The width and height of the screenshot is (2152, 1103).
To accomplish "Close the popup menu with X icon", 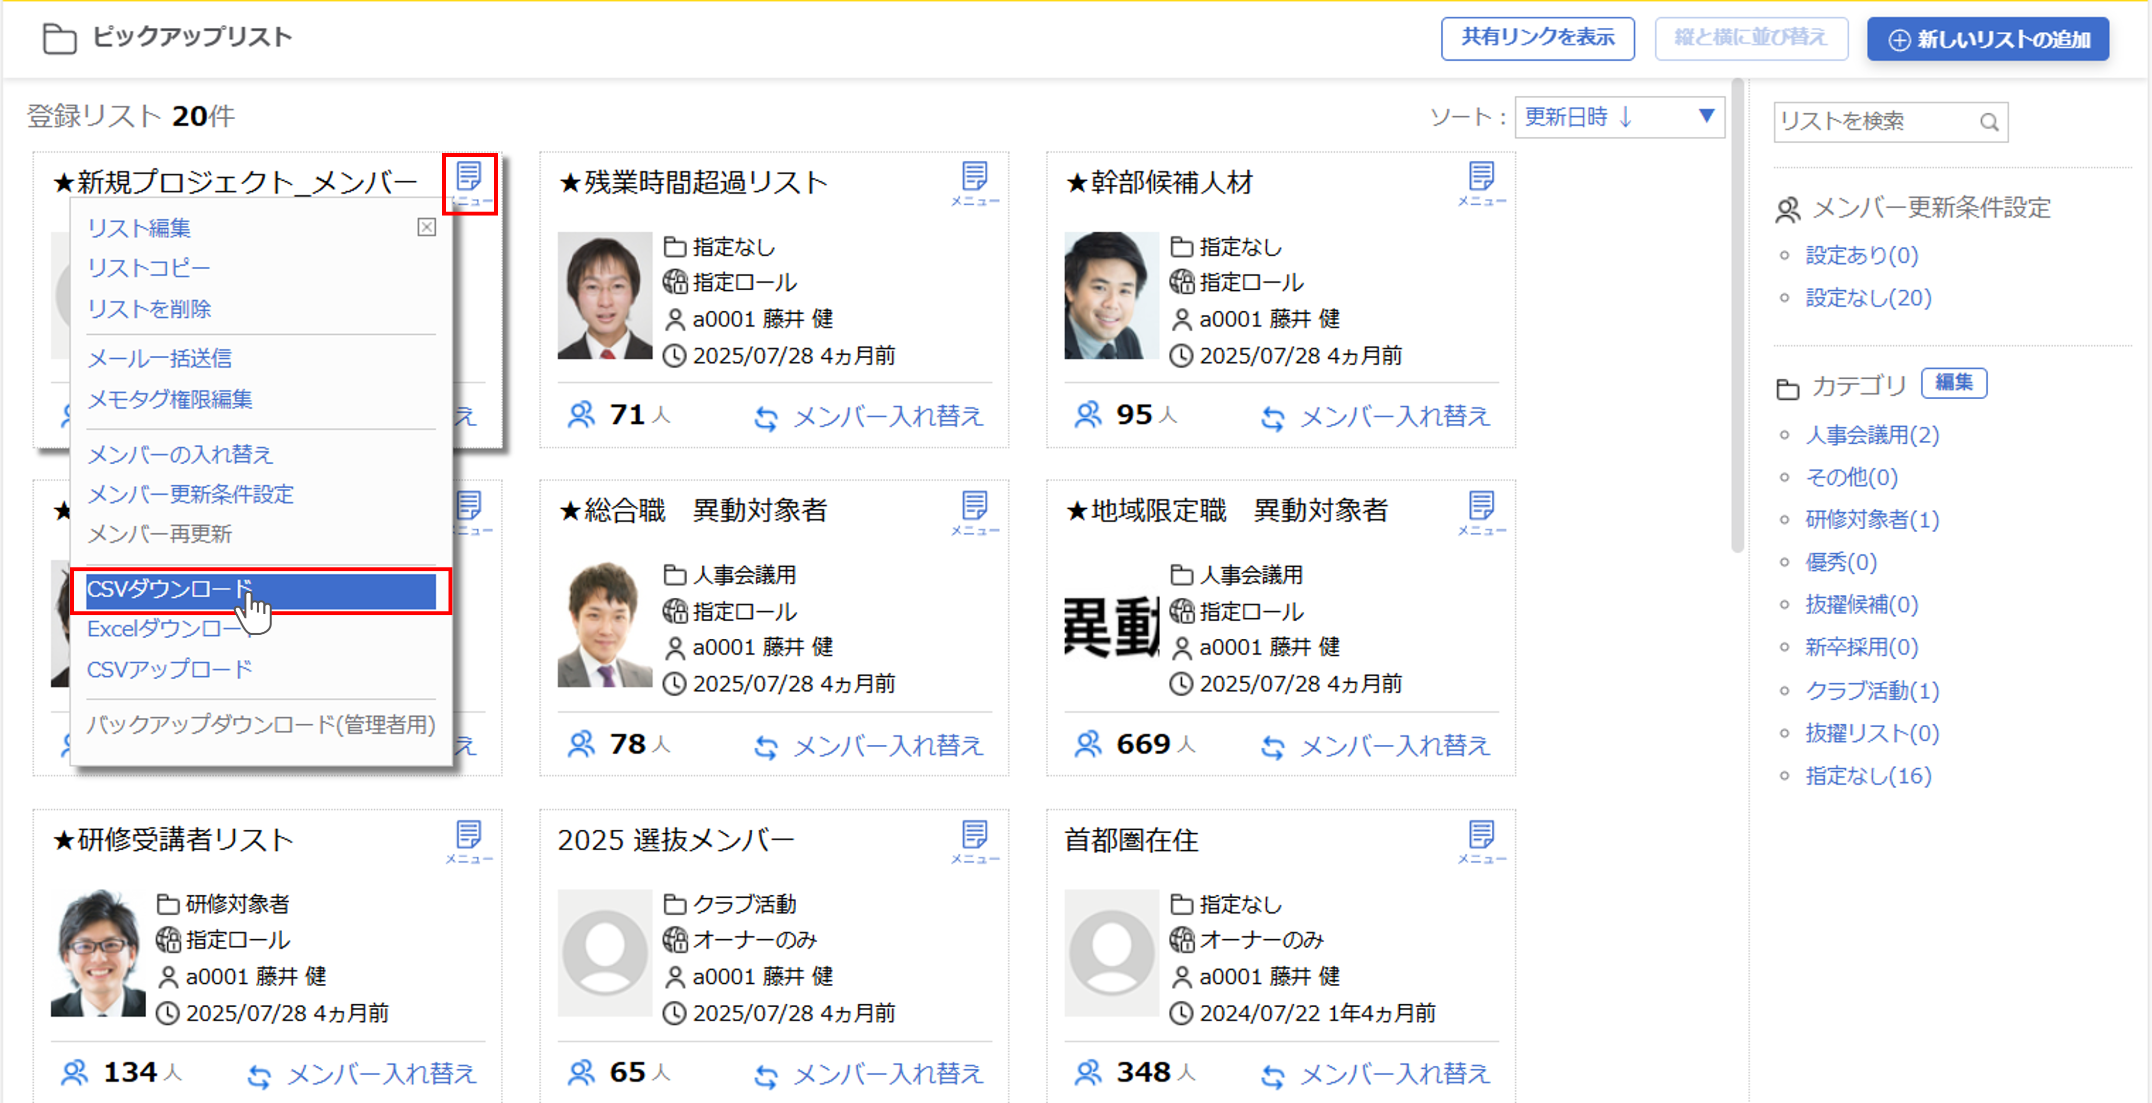I will [426, 227].
